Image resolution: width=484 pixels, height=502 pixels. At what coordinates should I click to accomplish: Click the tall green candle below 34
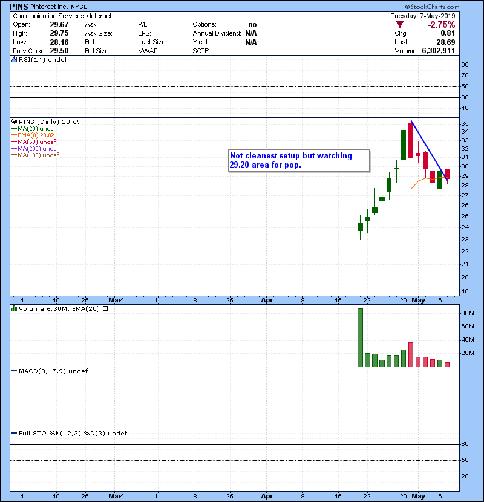(x=404, y=149)
